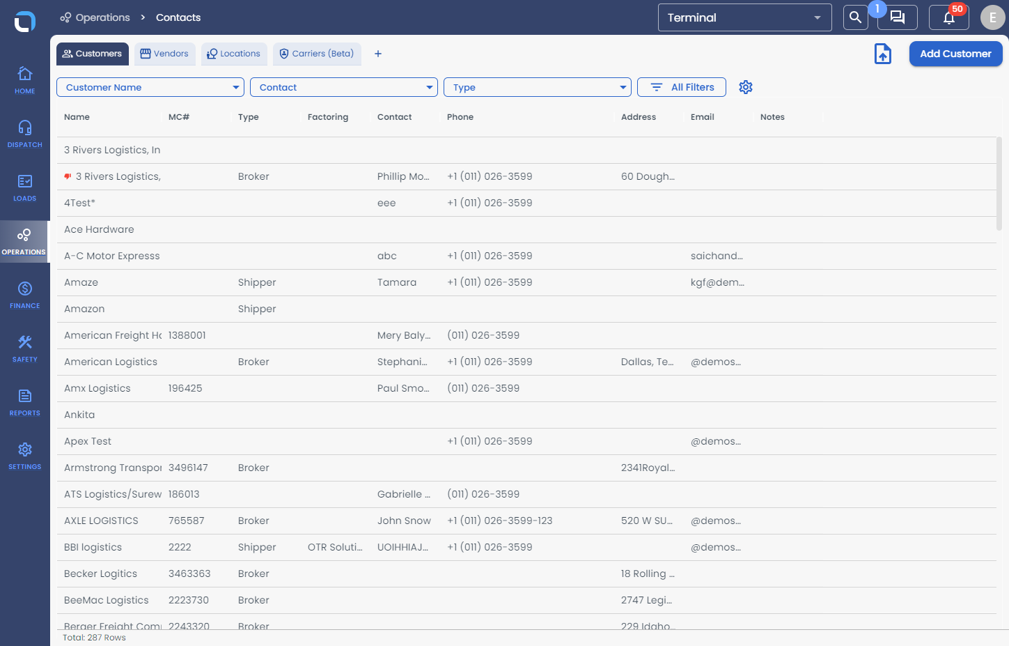Click Operations in the breadcrumb

(x=95, y=17)
